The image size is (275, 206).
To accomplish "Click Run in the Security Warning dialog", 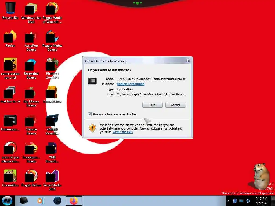I will point(153,105).
